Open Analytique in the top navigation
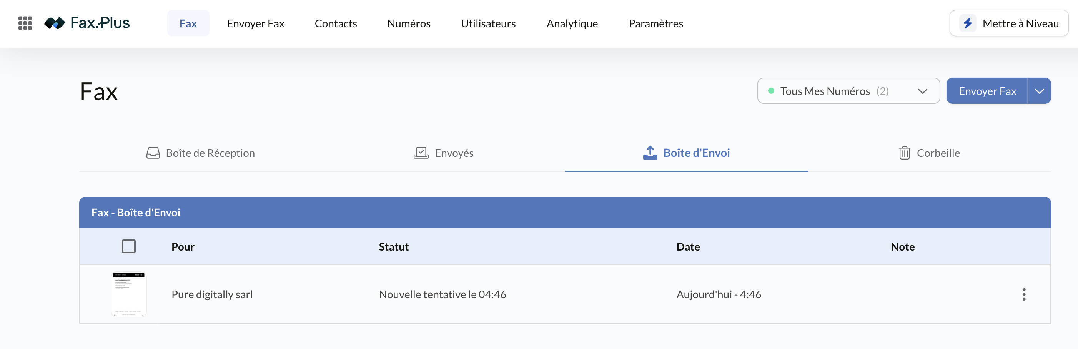Screen dimensions: 1078x349 click(x=572, y=23)
